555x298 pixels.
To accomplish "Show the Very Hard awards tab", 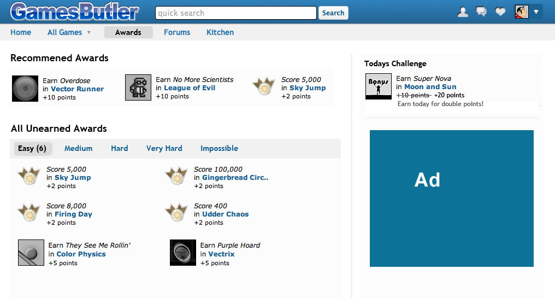I will [x=164, y=148].
